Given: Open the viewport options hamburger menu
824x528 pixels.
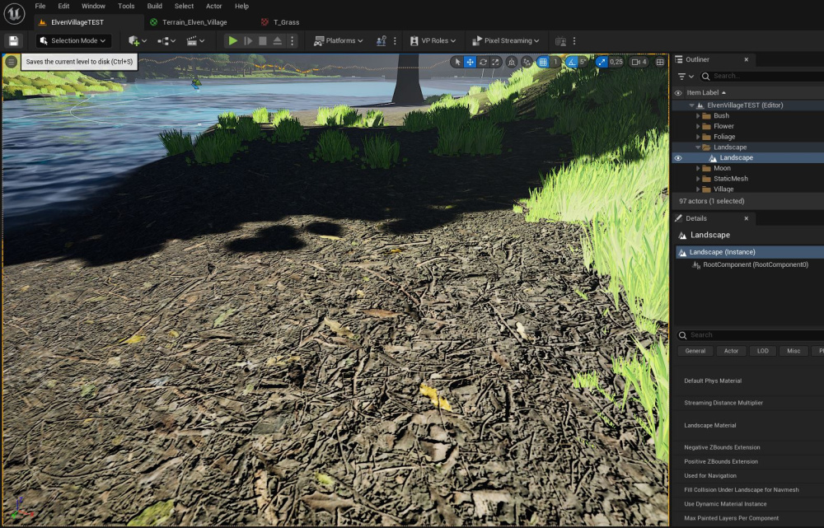Looking at the screenshot, I should click(x=12, y=62).
